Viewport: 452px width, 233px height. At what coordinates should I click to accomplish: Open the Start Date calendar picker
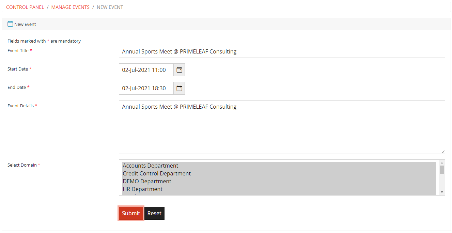click(x=179, y=70)
